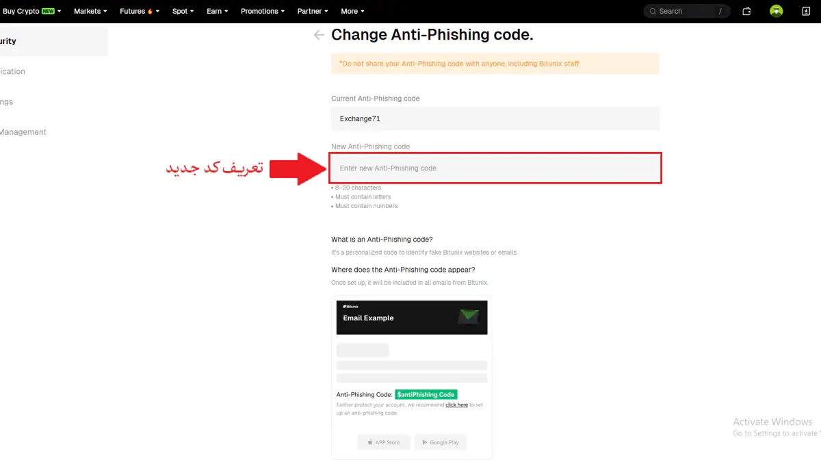Click the Email Example banner image
821x462 pixels.
coord(412,318)
